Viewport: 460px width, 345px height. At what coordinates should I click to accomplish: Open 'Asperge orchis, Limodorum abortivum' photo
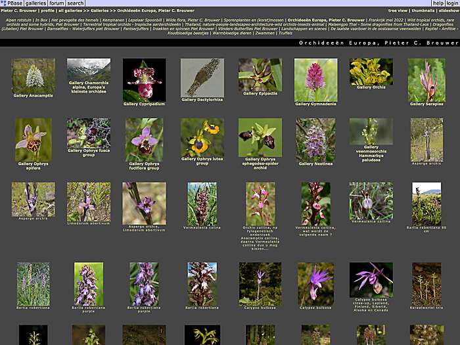pos(144,203)
